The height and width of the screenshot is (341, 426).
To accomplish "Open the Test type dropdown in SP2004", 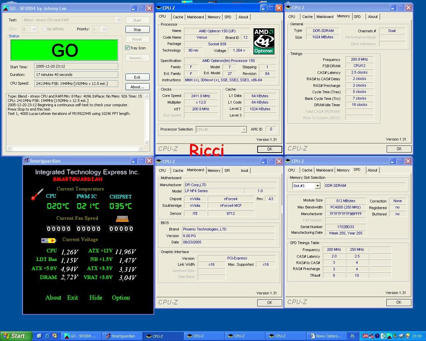I will pos(118,20).
